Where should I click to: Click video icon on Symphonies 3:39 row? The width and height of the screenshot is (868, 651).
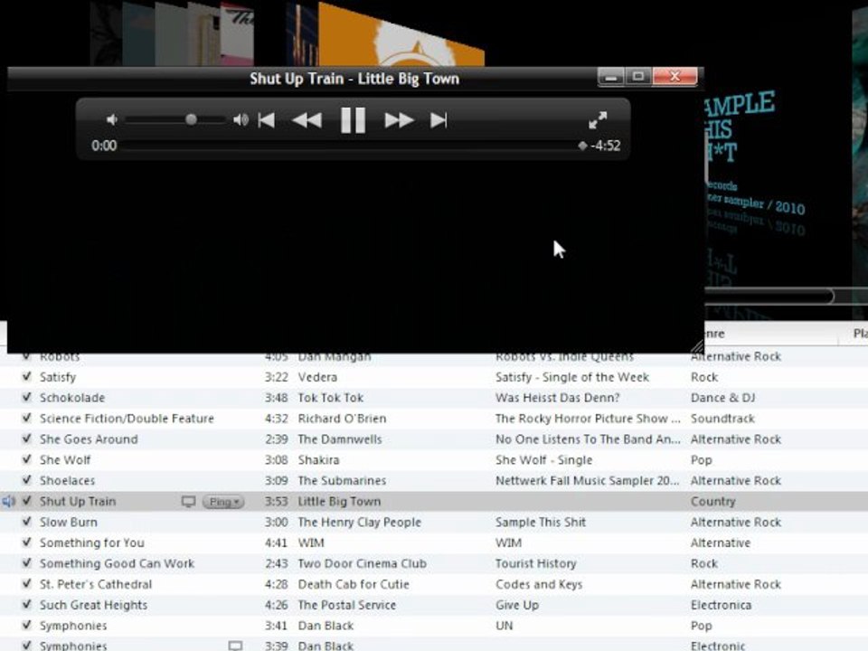coord(235,646)
